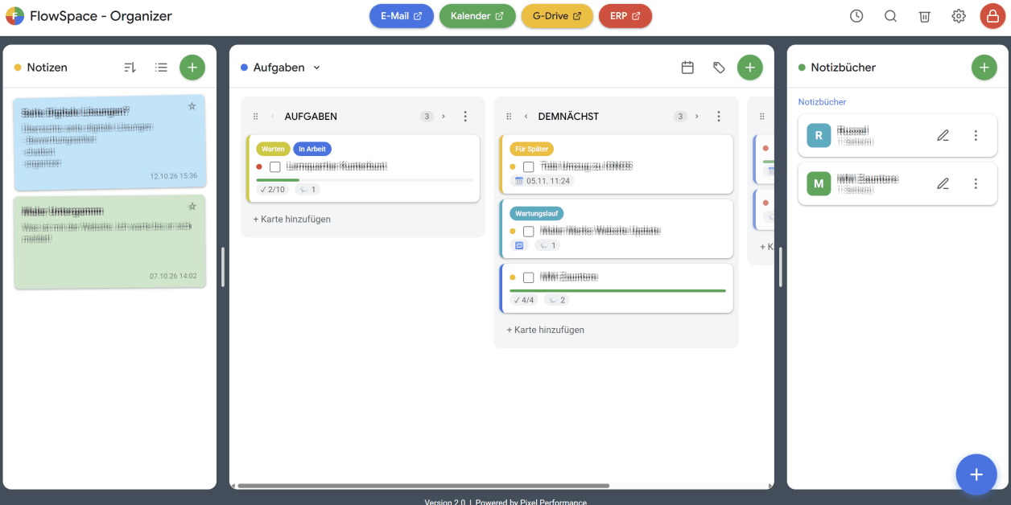Click right chevron of AUFGABEN column
The height and width of the screenshot is (505, 1011).
point(444,117)
